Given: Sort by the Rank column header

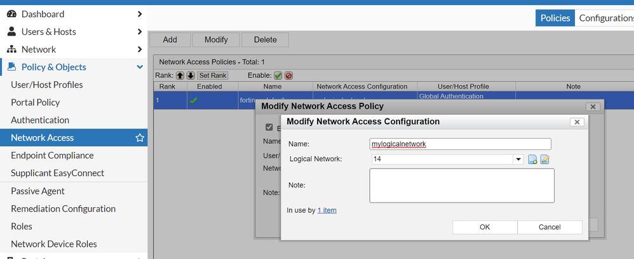Looking at the screenshot, I should click(x=170, y=87).
